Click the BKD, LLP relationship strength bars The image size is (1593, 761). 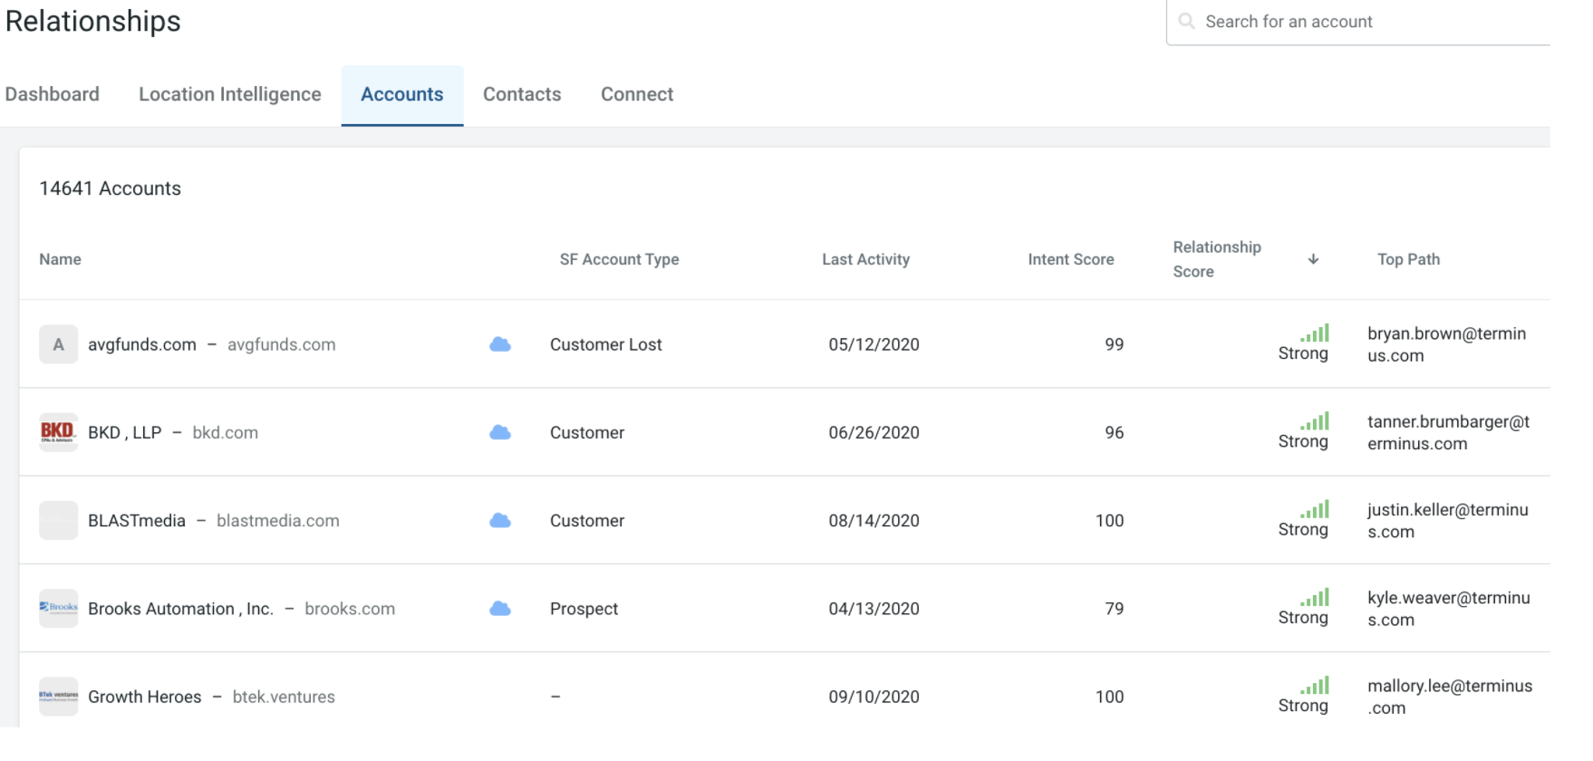[1315, 420]
